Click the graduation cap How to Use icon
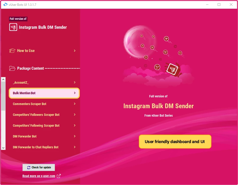Viewport: 238px width, 185px height. tap(12, 51)
